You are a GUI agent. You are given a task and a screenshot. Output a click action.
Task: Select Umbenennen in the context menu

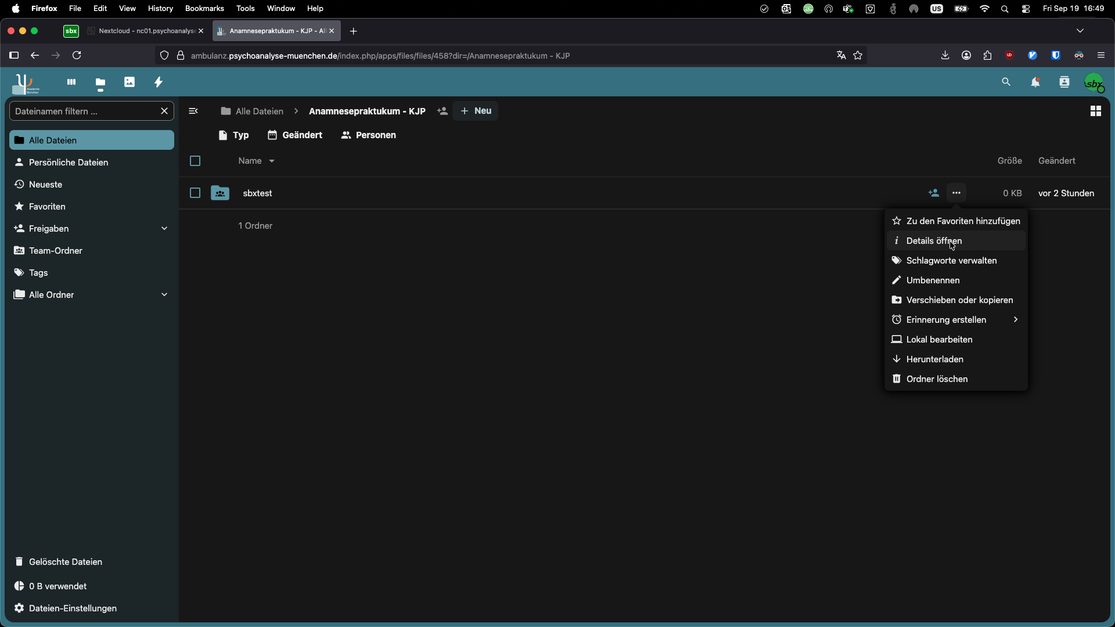click(933, 280)
